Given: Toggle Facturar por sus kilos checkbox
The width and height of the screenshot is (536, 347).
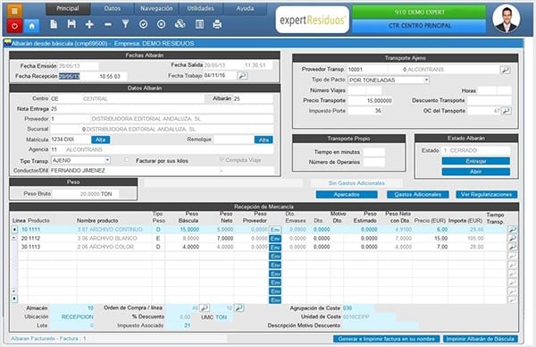Looking at the screenshot, I should [127, 160].
